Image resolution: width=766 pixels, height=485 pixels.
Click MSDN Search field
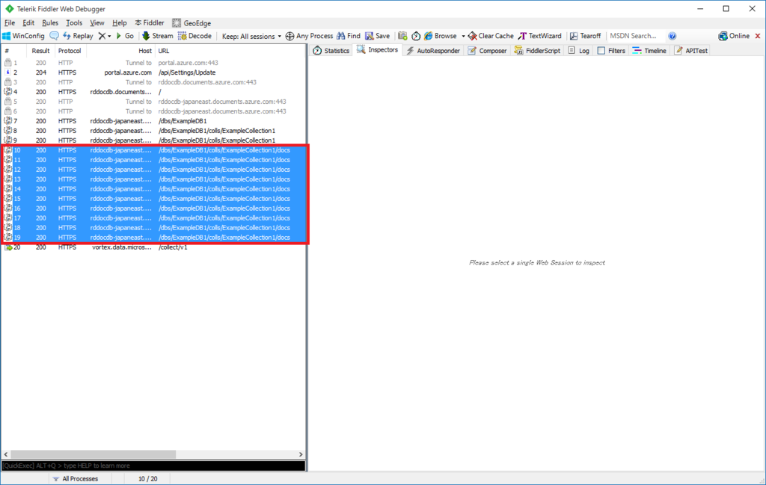[x=636, y=36]
